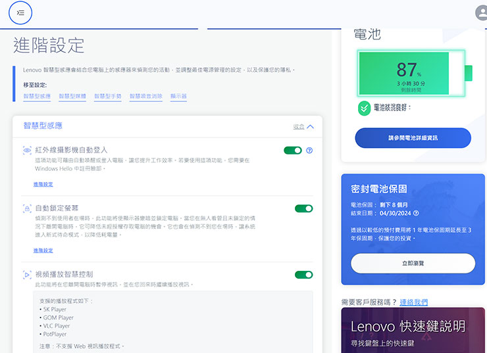Click the 密封電池保固 card title

379,189
